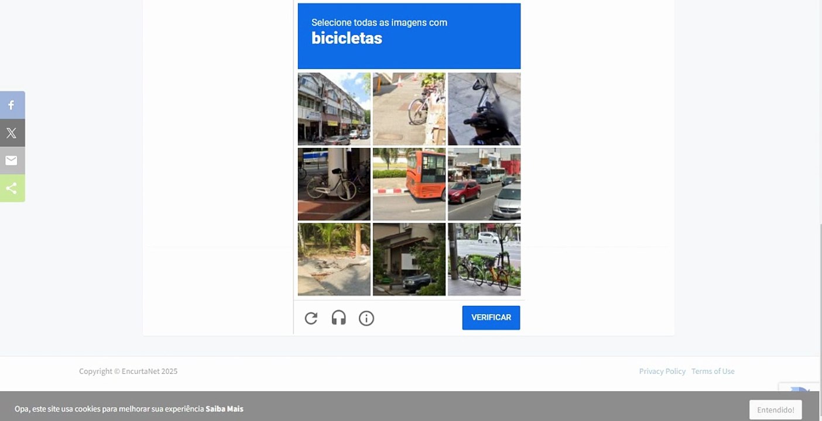Select the bicycle parked on the sidewalk tile
822x421 pixels.
coord(409,109)
